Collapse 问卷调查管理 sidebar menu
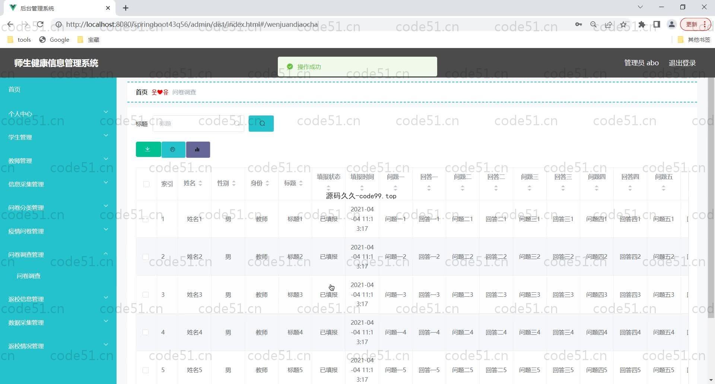The width and height of the screenshot is (715, 384). point(58,254)
